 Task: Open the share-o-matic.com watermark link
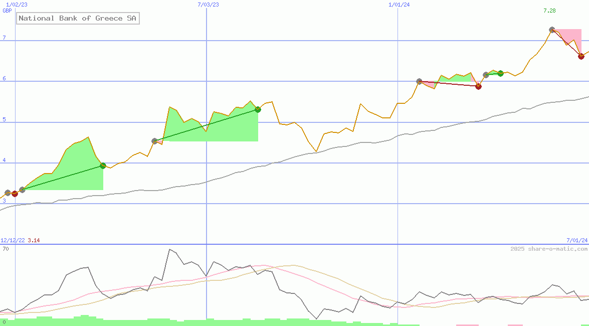tap(549, 249)
